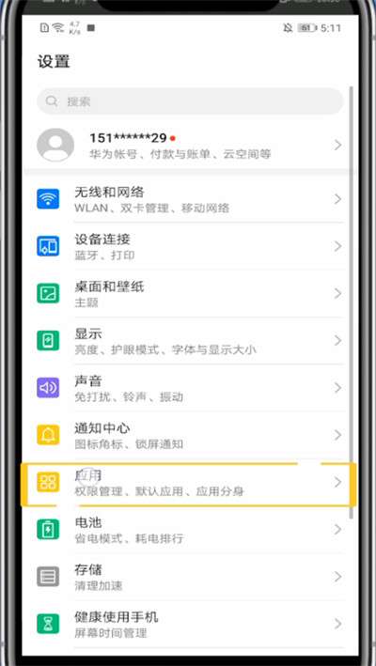Click the 搜索 search field
The width and height of the screenshot is (376, 666).
pos(190,101)
